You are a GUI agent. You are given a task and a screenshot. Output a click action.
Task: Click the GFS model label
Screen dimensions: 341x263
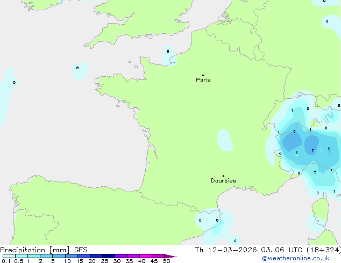pos(81,250)
